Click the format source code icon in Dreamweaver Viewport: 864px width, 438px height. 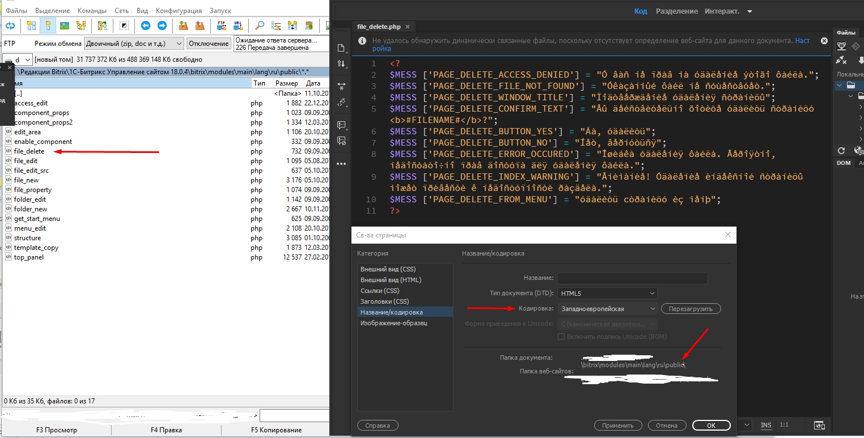click(341, 103)
